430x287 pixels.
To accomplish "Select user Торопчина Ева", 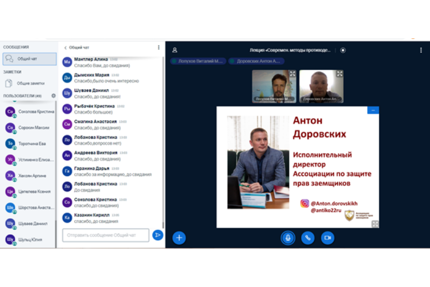I will coord(30,143).
